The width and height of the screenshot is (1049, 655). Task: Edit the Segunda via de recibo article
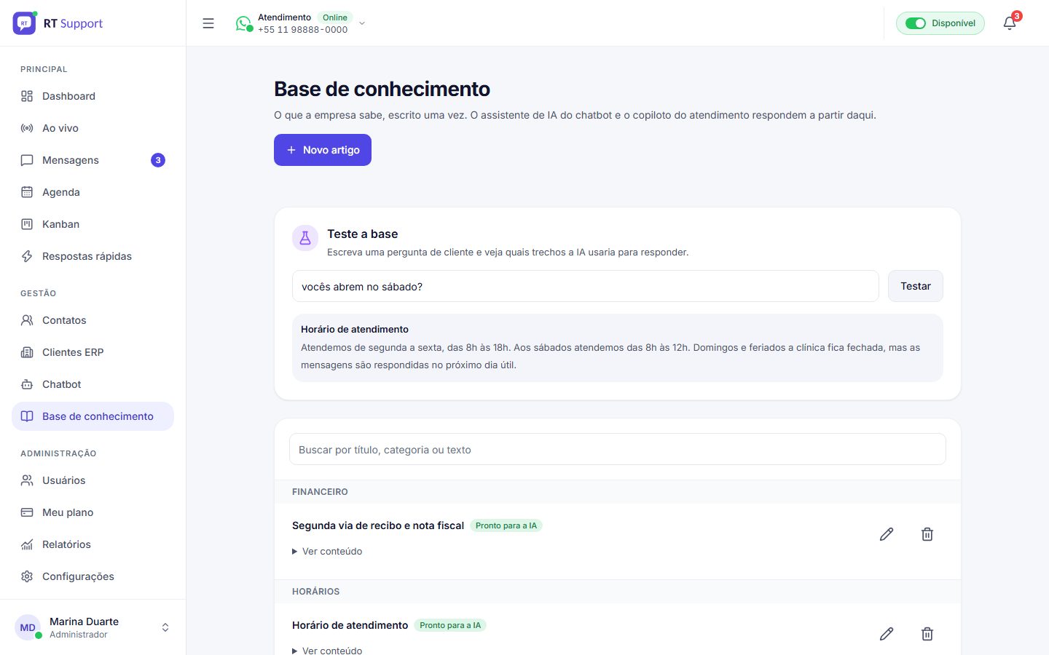pyautogui.click(x=887, y=534)
